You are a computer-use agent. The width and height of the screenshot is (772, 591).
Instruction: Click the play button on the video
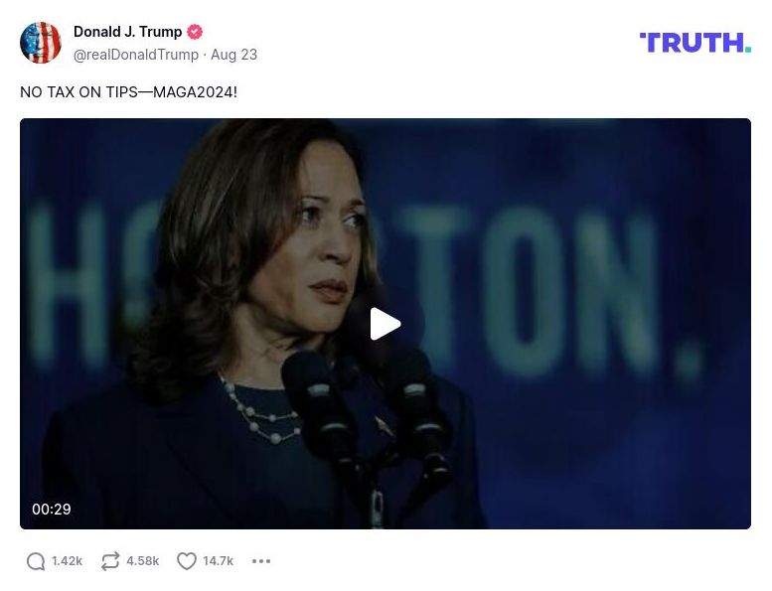tap(386, 324)
